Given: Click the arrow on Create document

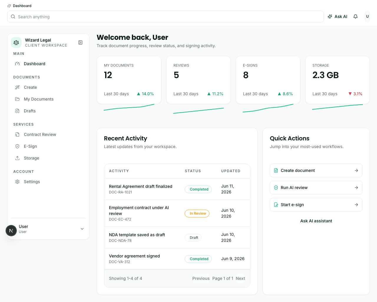Looking at the screenshot, I should pyautogui.click(x=356, y=170).
